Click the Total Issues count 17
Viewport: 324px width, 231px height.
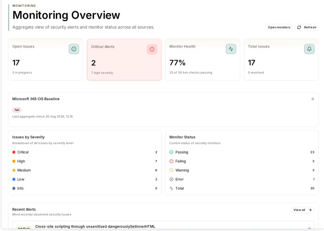[x=252, y=62]
